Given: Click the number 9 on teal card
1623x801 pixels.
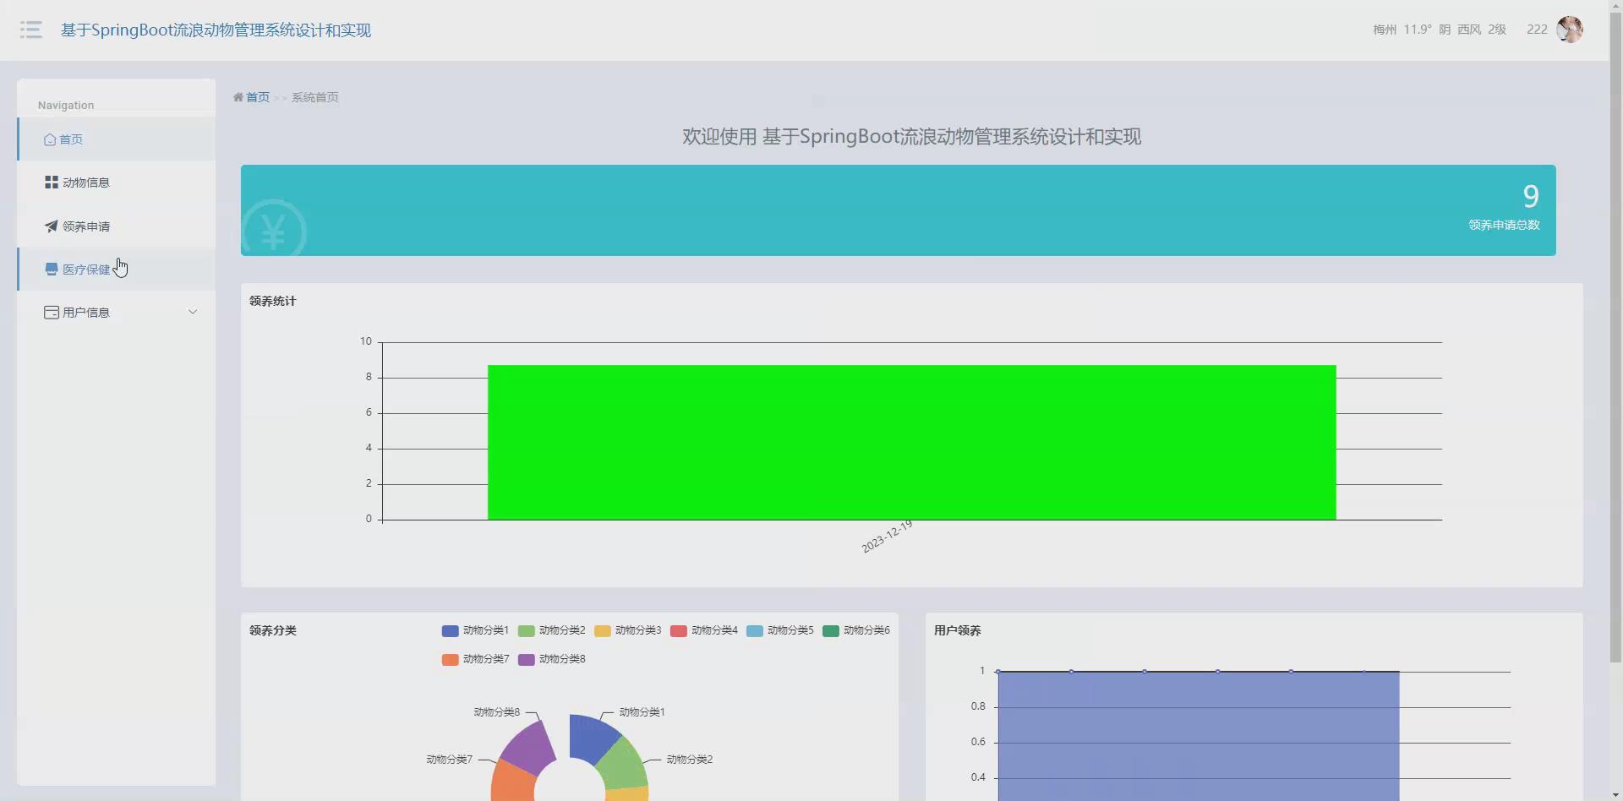Looking at the screenshot, I should click(x=1531, y=197).
